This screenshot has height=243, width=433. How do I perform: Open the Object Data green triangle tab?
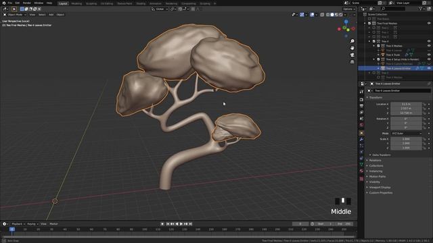tap(361, 165)
